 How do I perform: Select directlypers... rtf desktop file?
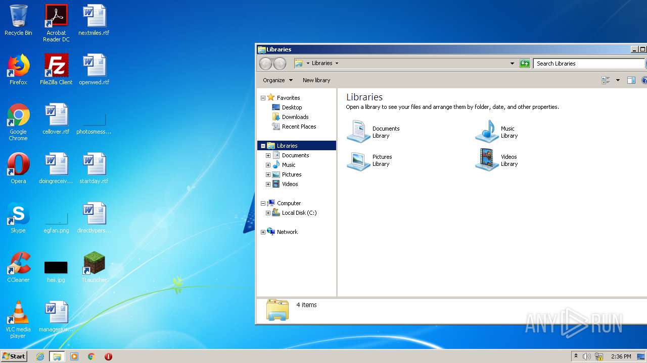click(94, 218)
